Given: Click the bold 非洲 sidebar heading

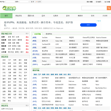Looking at the screenshot, I should [x=3, y=49].
